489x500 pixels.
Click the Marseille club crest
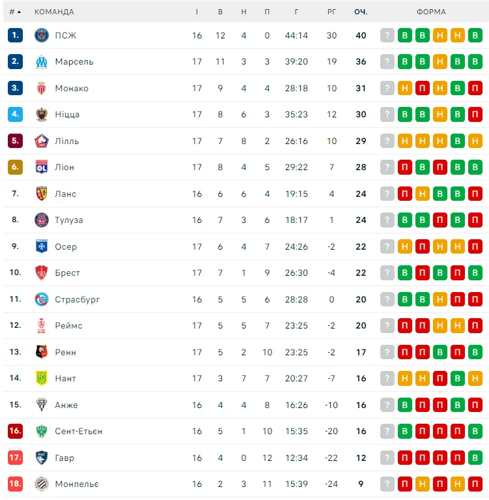[42, 62]
